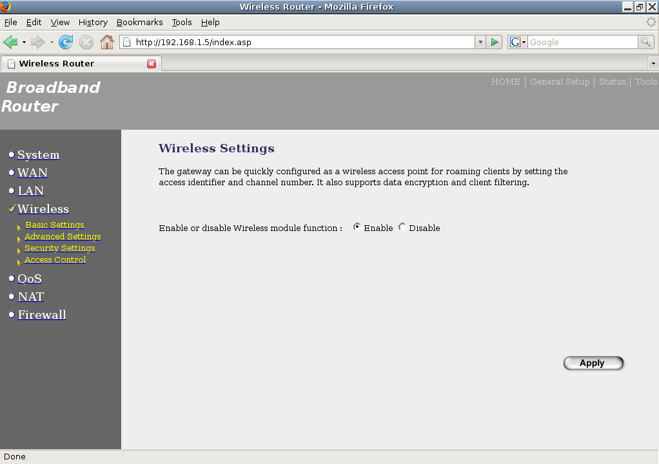
Task: Minimize the Firefox window
Action: click(627, 6)
